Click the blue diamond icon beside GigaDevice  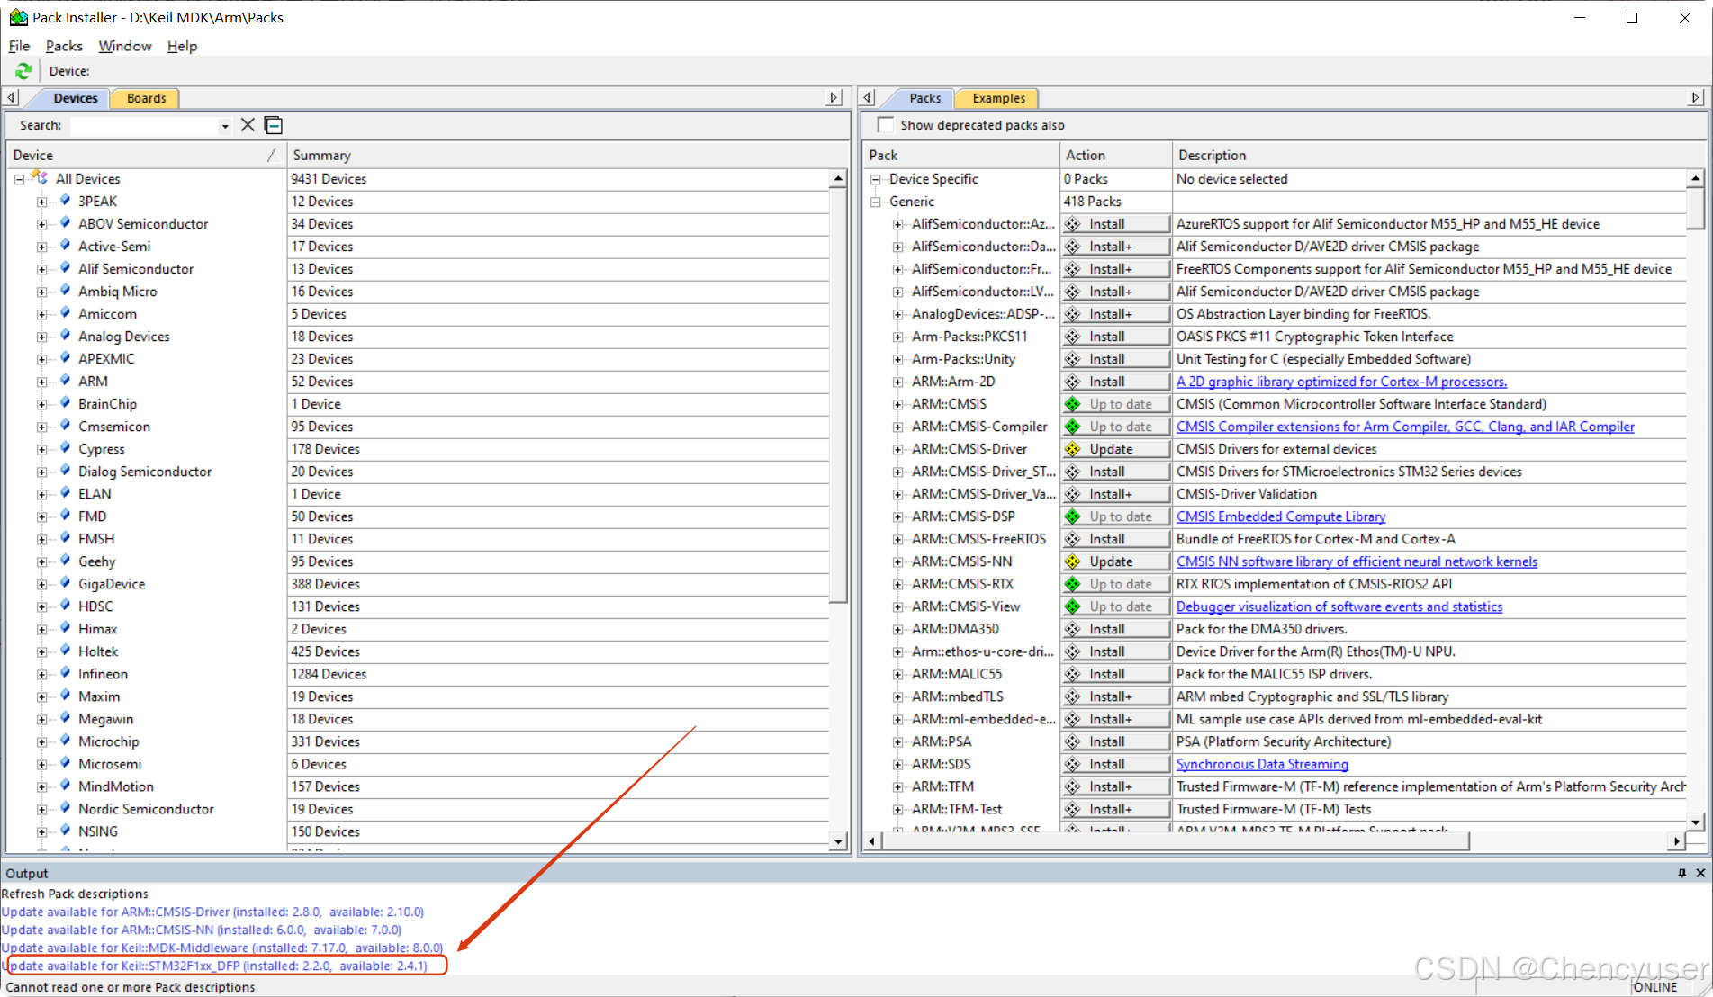point(66,583)
